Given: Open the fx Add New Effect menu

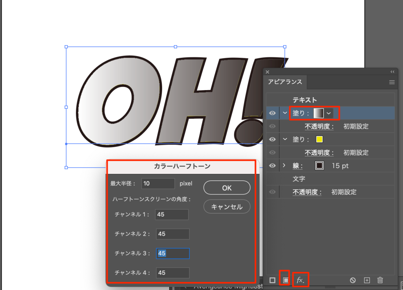Looking at the screenshot, I should [x=300, y=280].
